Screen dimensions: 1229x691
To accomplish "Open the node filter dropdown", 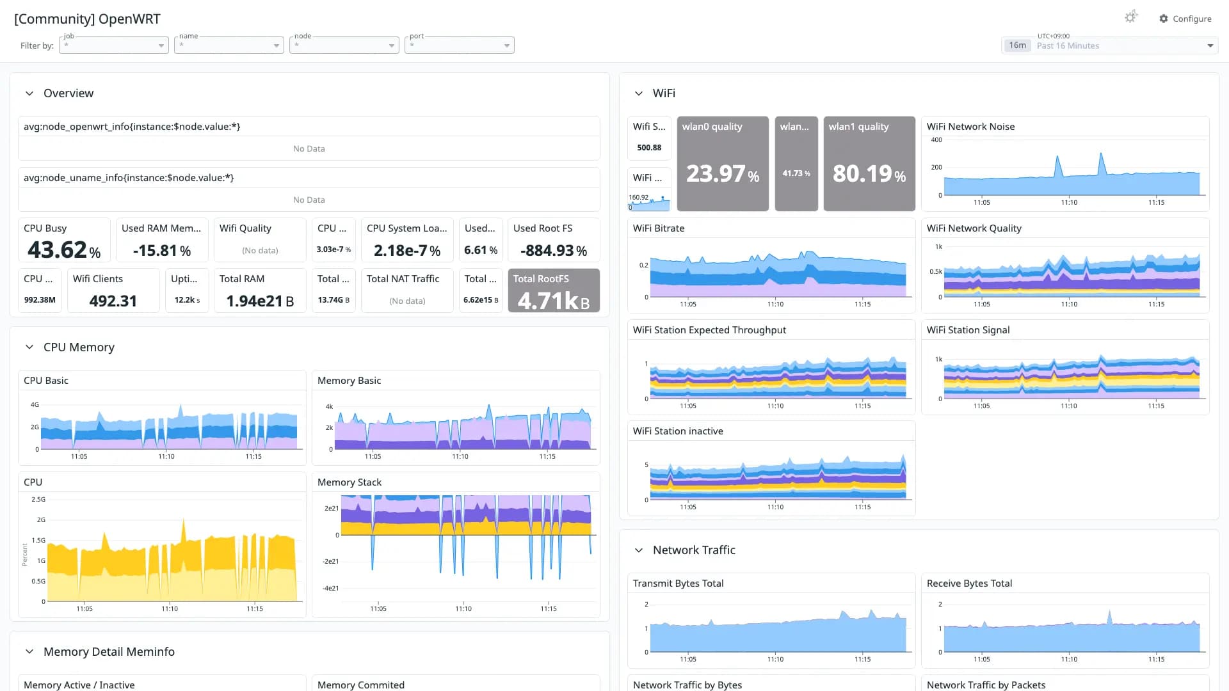I will point(344,45).
